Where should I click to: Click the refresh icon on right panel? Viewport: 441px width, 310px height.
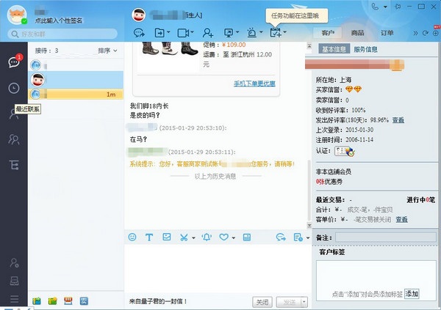pos(426,33)
